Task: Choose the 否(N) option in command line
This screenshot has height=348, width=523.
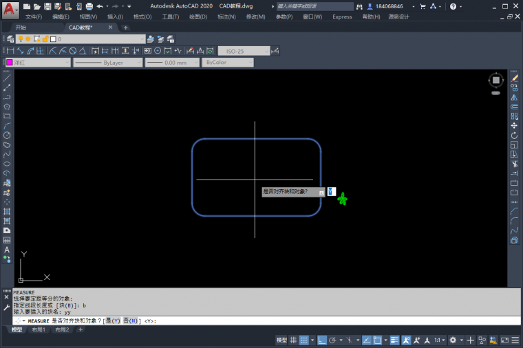Action: (130, 321)
